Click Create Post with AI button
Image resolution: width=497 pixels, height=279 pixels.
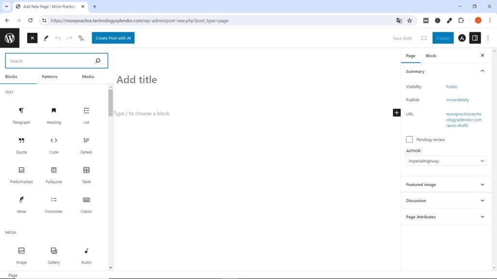point(113,38)
